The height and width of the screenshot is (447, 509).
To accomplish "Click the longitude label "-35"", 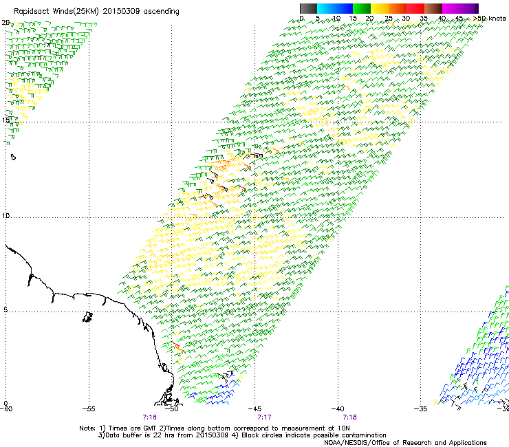I will tap(421, 408).
